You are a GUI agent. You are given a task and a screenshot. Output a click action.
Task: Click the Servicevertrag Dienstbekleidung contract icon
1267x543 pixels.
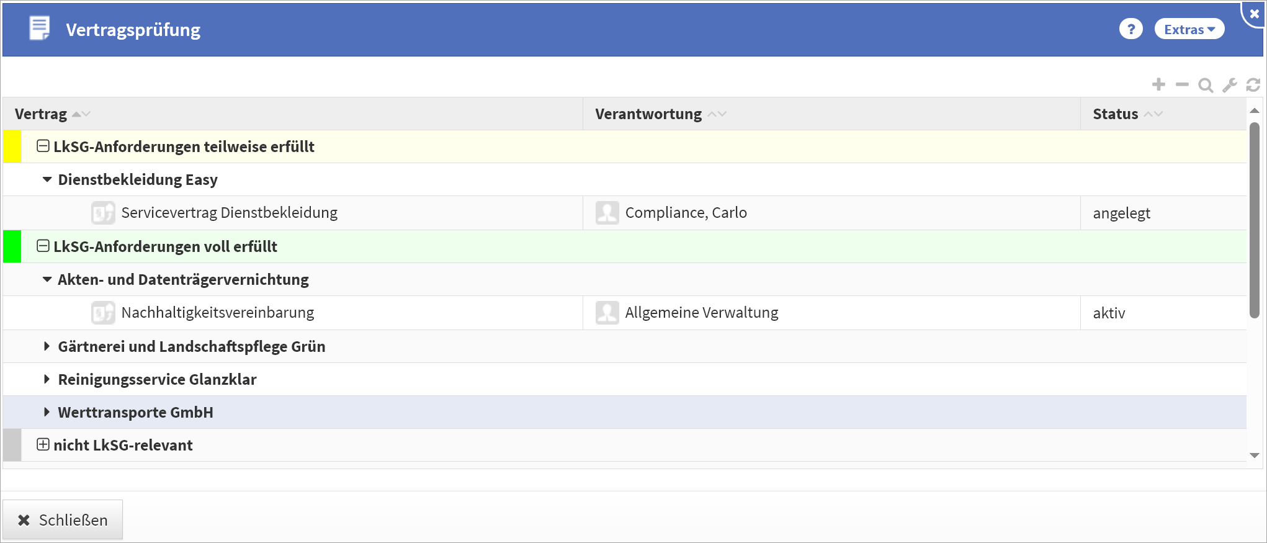(x=103, y=213)
